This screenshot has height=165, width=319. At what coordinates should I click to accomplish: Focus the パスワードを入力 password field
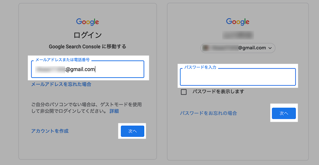coord(238,77)
